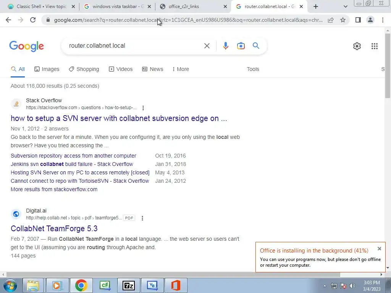Select the Shopping search tab

[x=84, y=69]
